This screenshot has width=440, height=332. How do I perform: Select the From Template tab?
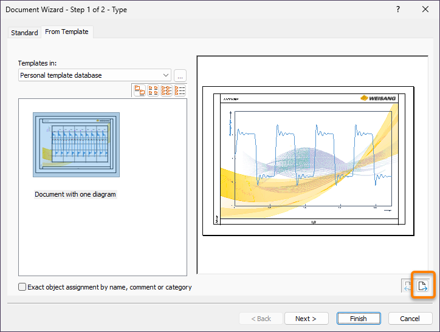pos(67,32)
